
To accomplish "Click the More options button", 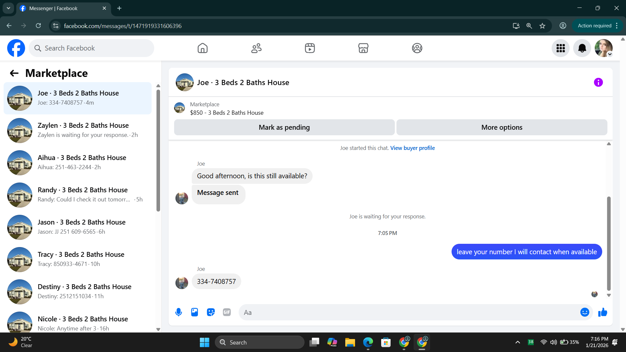I will click(x=501, y=127).
